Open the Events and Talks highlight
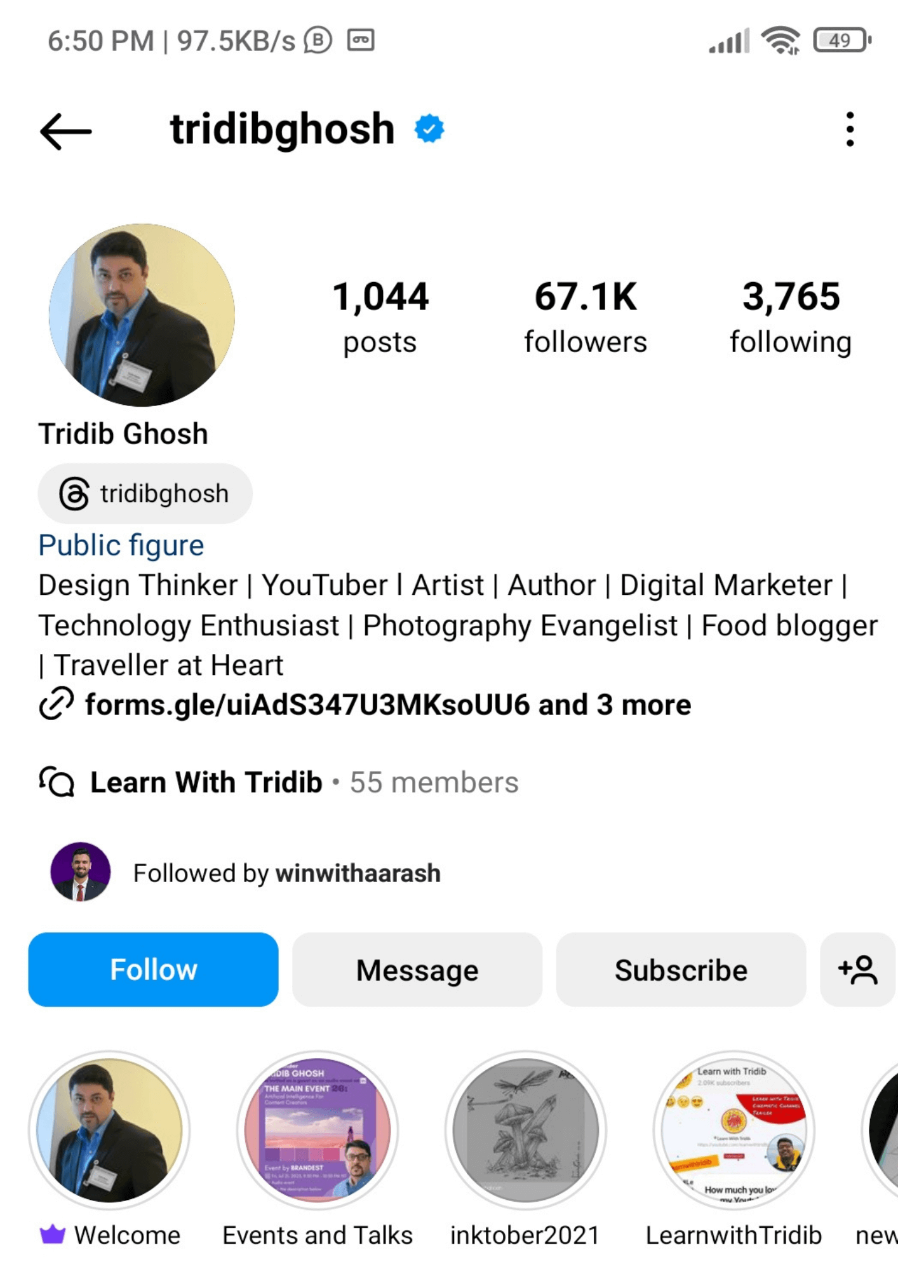 [318, 1131]
